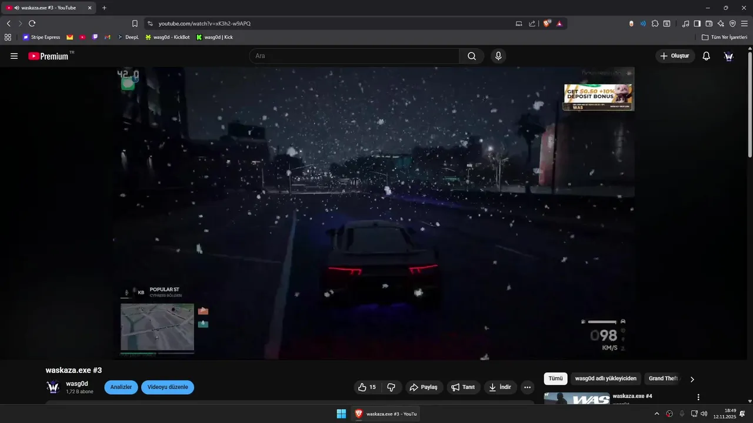Screen dimensions: 753x423
Task: Open the YouTube bookmark icon
Action: pos(82,37)
